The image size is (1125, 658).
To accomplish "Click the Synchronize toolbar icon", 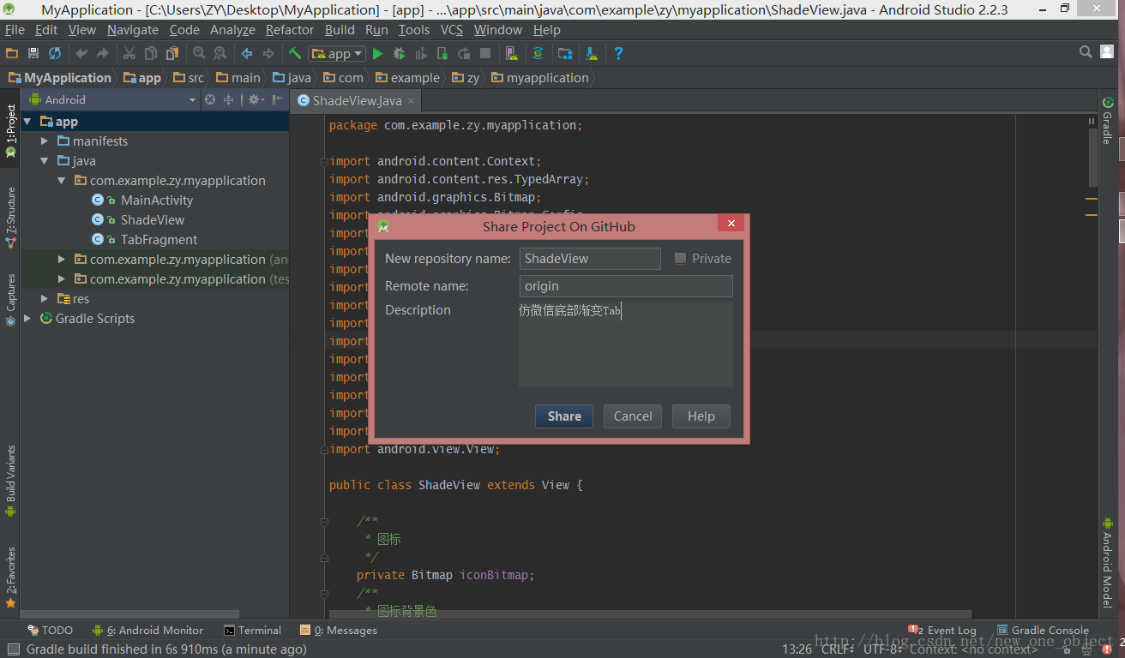I will pos(55,53).
